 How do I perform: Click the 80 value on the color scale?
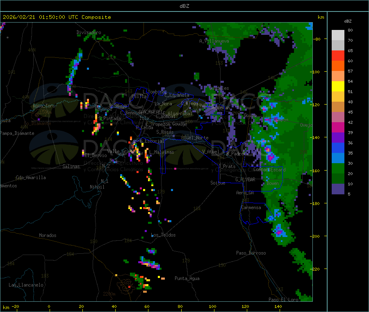click(x=350, y=30)
